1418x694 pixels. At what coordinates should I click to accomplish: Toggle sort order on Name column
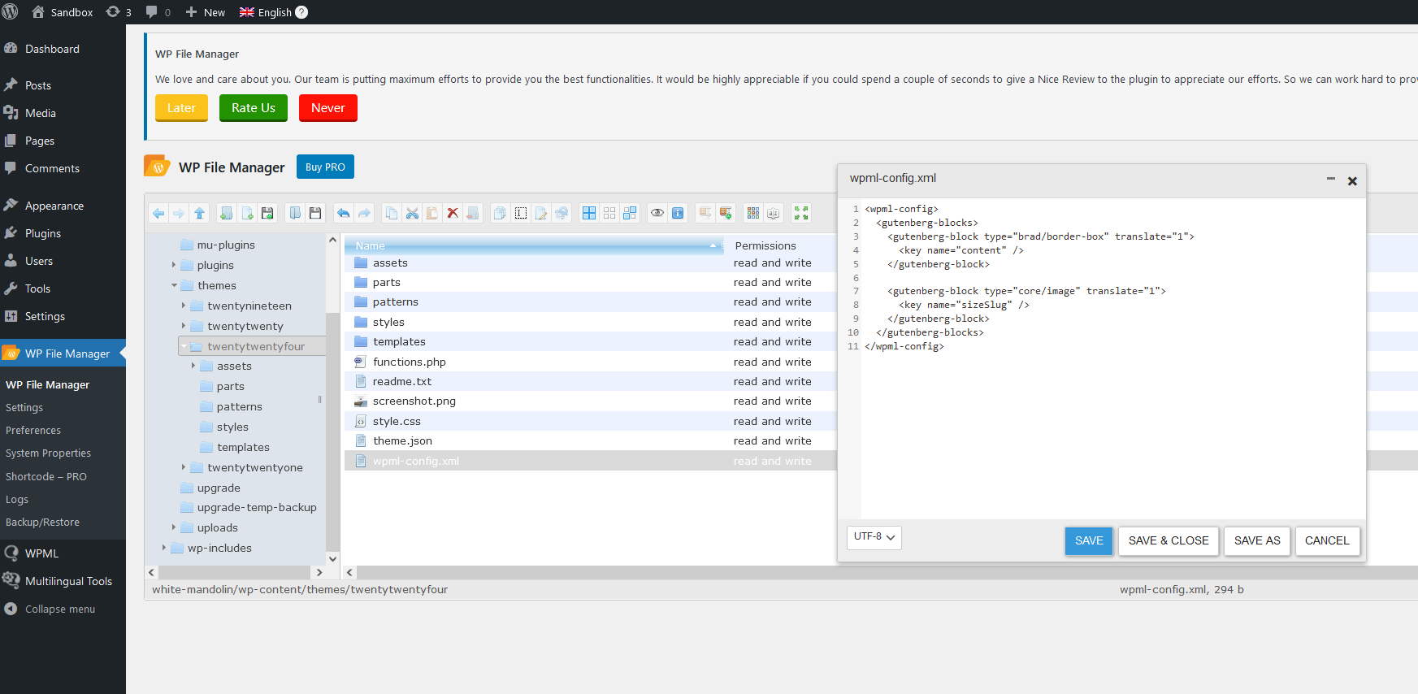click(535, 245)
